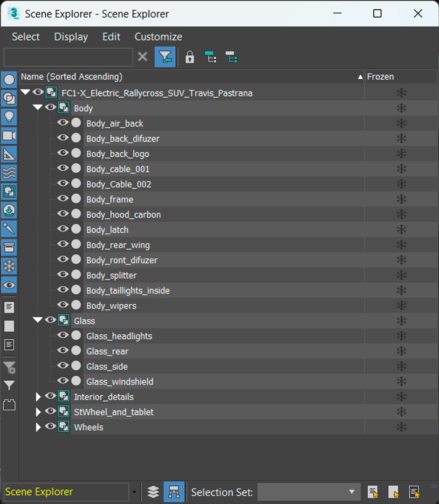Open the Scene Explorer name dropdown arrow
439x504 pixels.
(134, 492)
